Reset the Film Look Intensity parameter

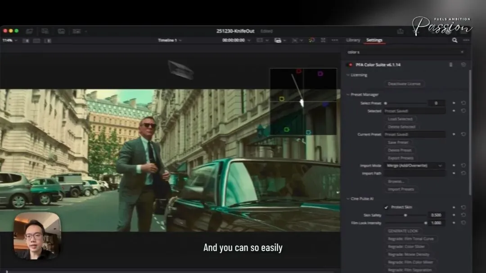point(463,223)
